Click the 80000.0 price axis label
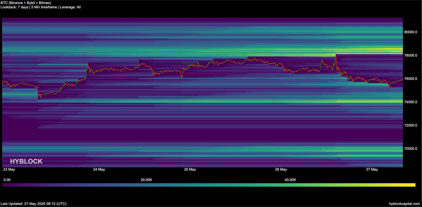 (411, 32)
